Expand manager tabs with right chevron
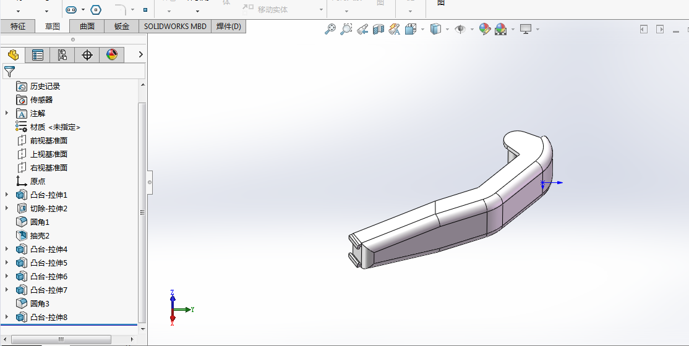 [140, 54]
